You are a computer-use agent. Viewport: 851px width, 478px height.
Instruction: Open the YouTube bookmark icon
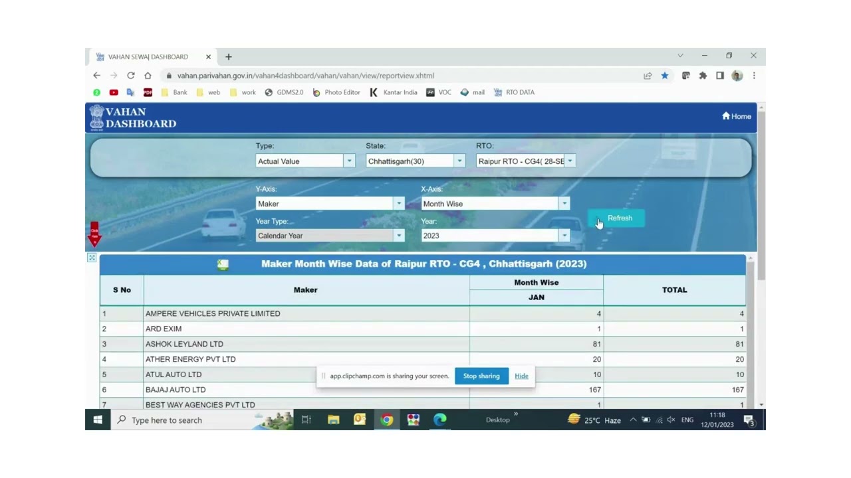pos(114,92)
